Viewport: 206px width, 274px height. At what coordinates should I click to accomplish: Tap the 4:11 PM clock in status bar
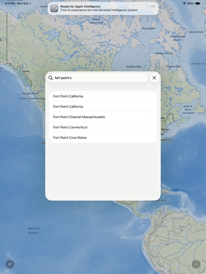(10, 3)
